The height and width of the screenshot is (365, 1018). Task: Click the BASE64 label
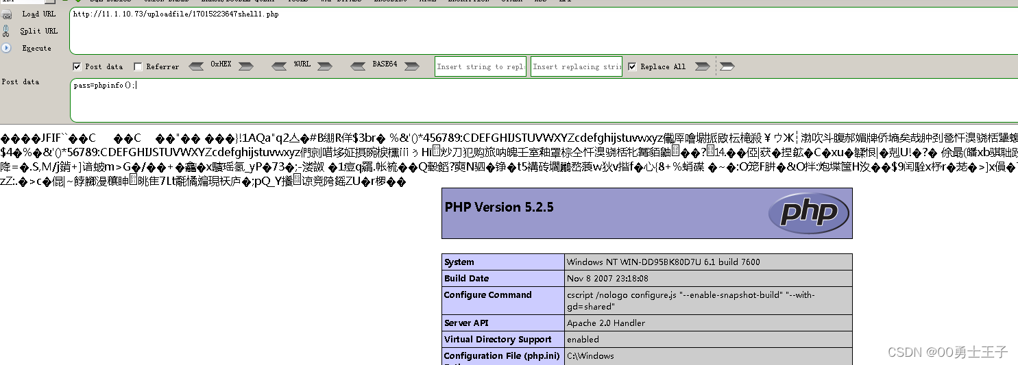(x=385, y=64)
